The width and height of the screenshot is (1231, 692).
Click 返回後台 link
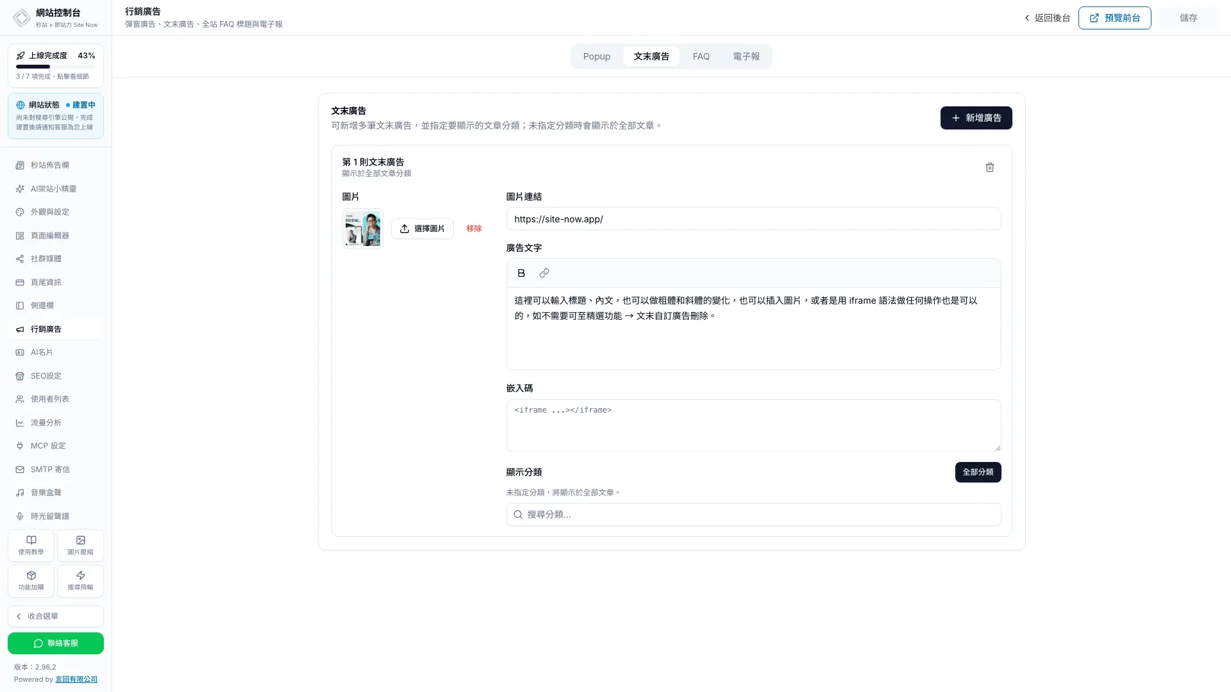(x=1047, y=18)
